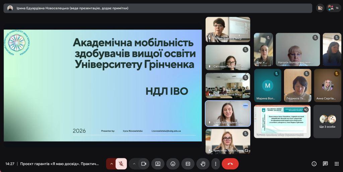Select Людмила Ль video tile
The width and height of the screenshot is (343, 172).
click(x=298, y=85)
